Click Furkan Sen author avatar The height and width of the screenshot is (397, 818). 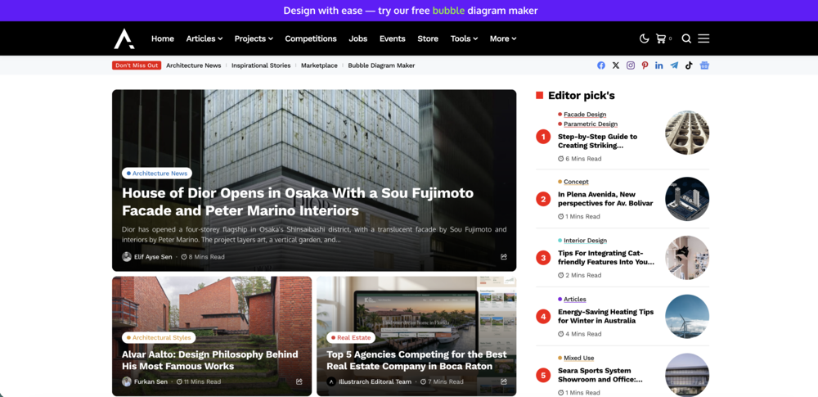pyautogui.click(x=127, y=381)
